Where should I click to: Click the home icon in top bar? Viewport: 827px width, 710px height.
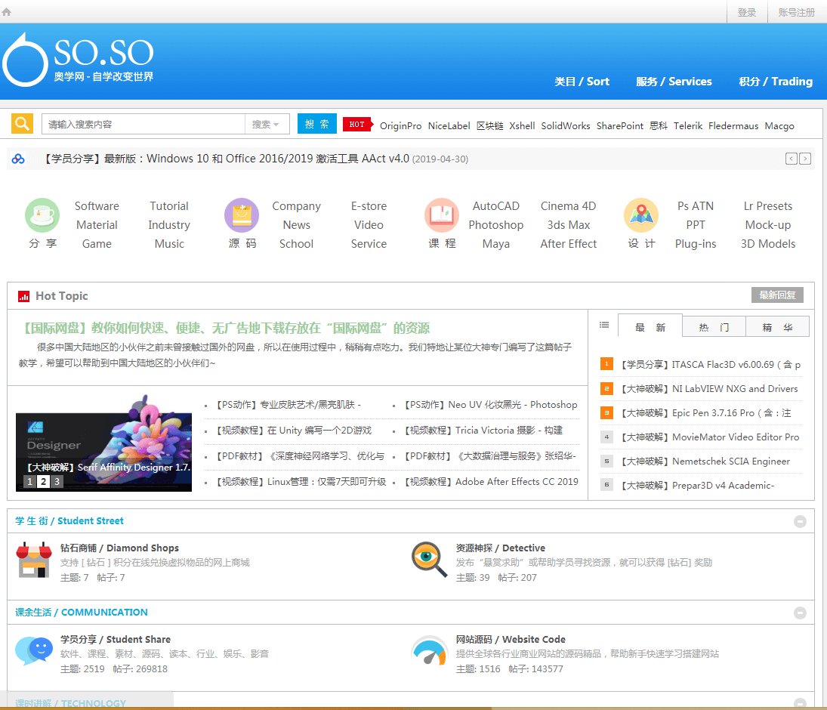[x=7, y=11]
